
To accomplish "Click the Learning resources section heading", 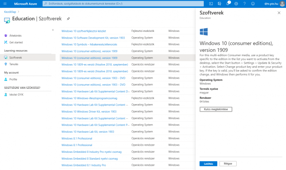I will pos(16,50).
